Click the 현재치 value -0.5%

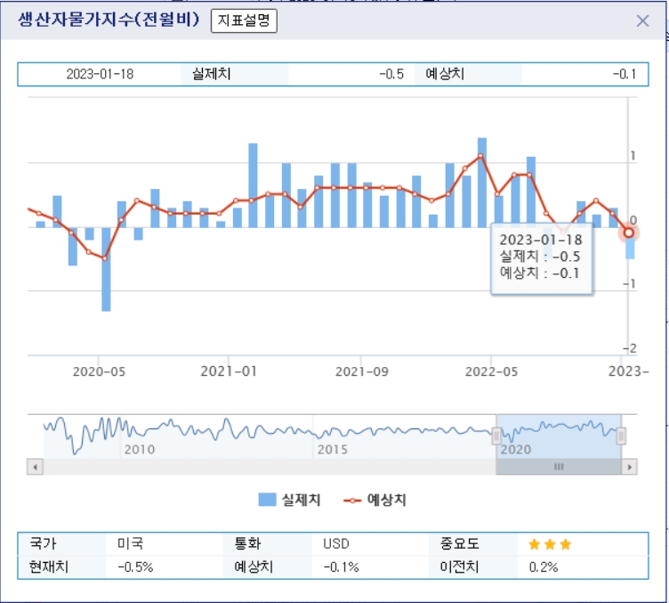(135, 567)
